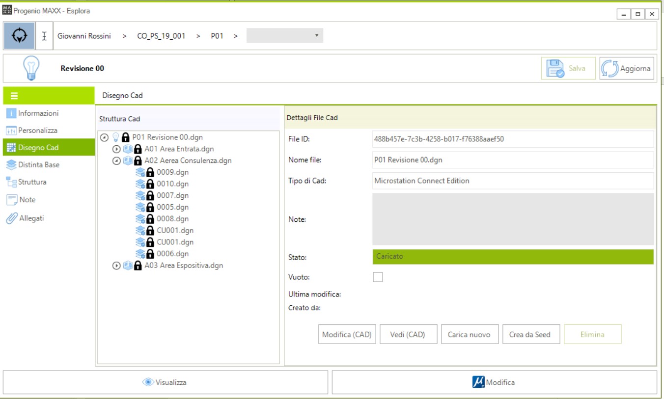Go to the Distinta Base section

[x=48, y=165]
